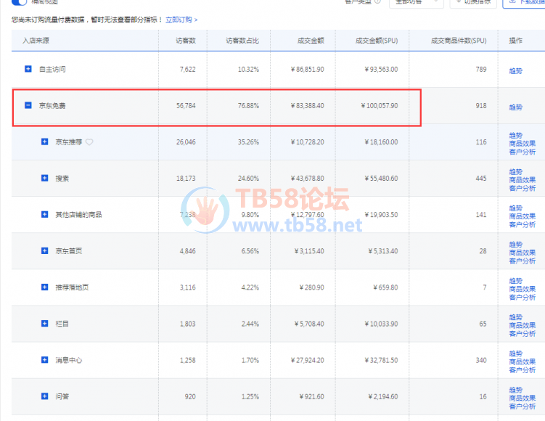View 客户分析 for the 消息中心 row
The image size is (545, 421).
pyautogui.click(x=522, y=370)
